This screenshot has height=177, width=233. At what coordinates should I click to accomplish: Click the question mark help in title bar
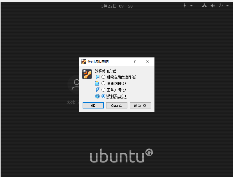pos(135,62)
